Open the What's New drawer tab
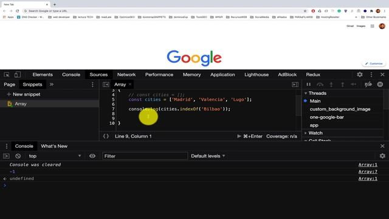This screenshot has height=219, width=389. [x=54, y=146]
